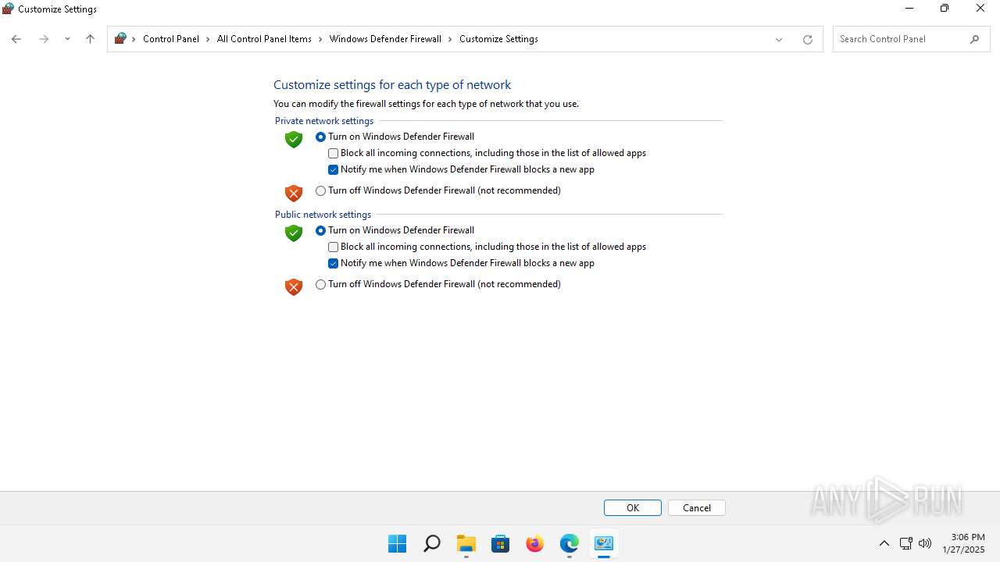
Task: Expand the chevron after Control Panel breadcrumb
Action: 209,39
